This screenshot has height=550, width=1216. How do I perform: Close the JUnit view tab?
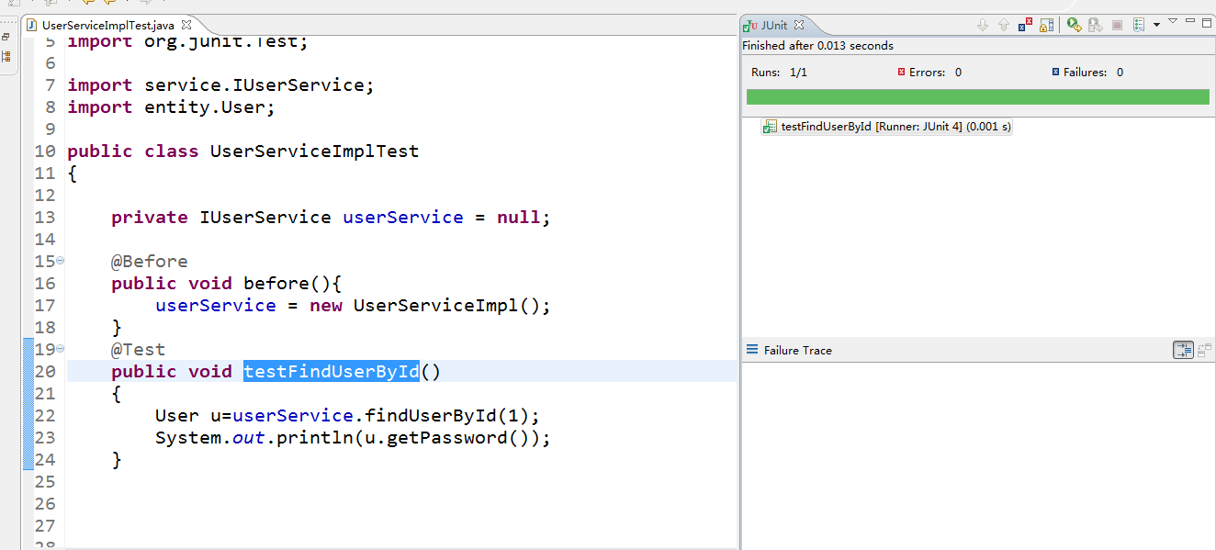(x=798, y=26)
